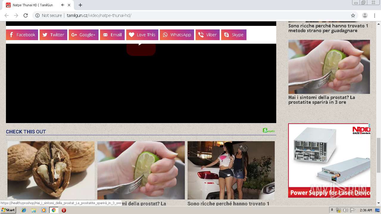Image resolution: width=381 pixels, height=214 pixels.
Task: Switch to Chrome in the taskbar
Action: pos(54,210)
